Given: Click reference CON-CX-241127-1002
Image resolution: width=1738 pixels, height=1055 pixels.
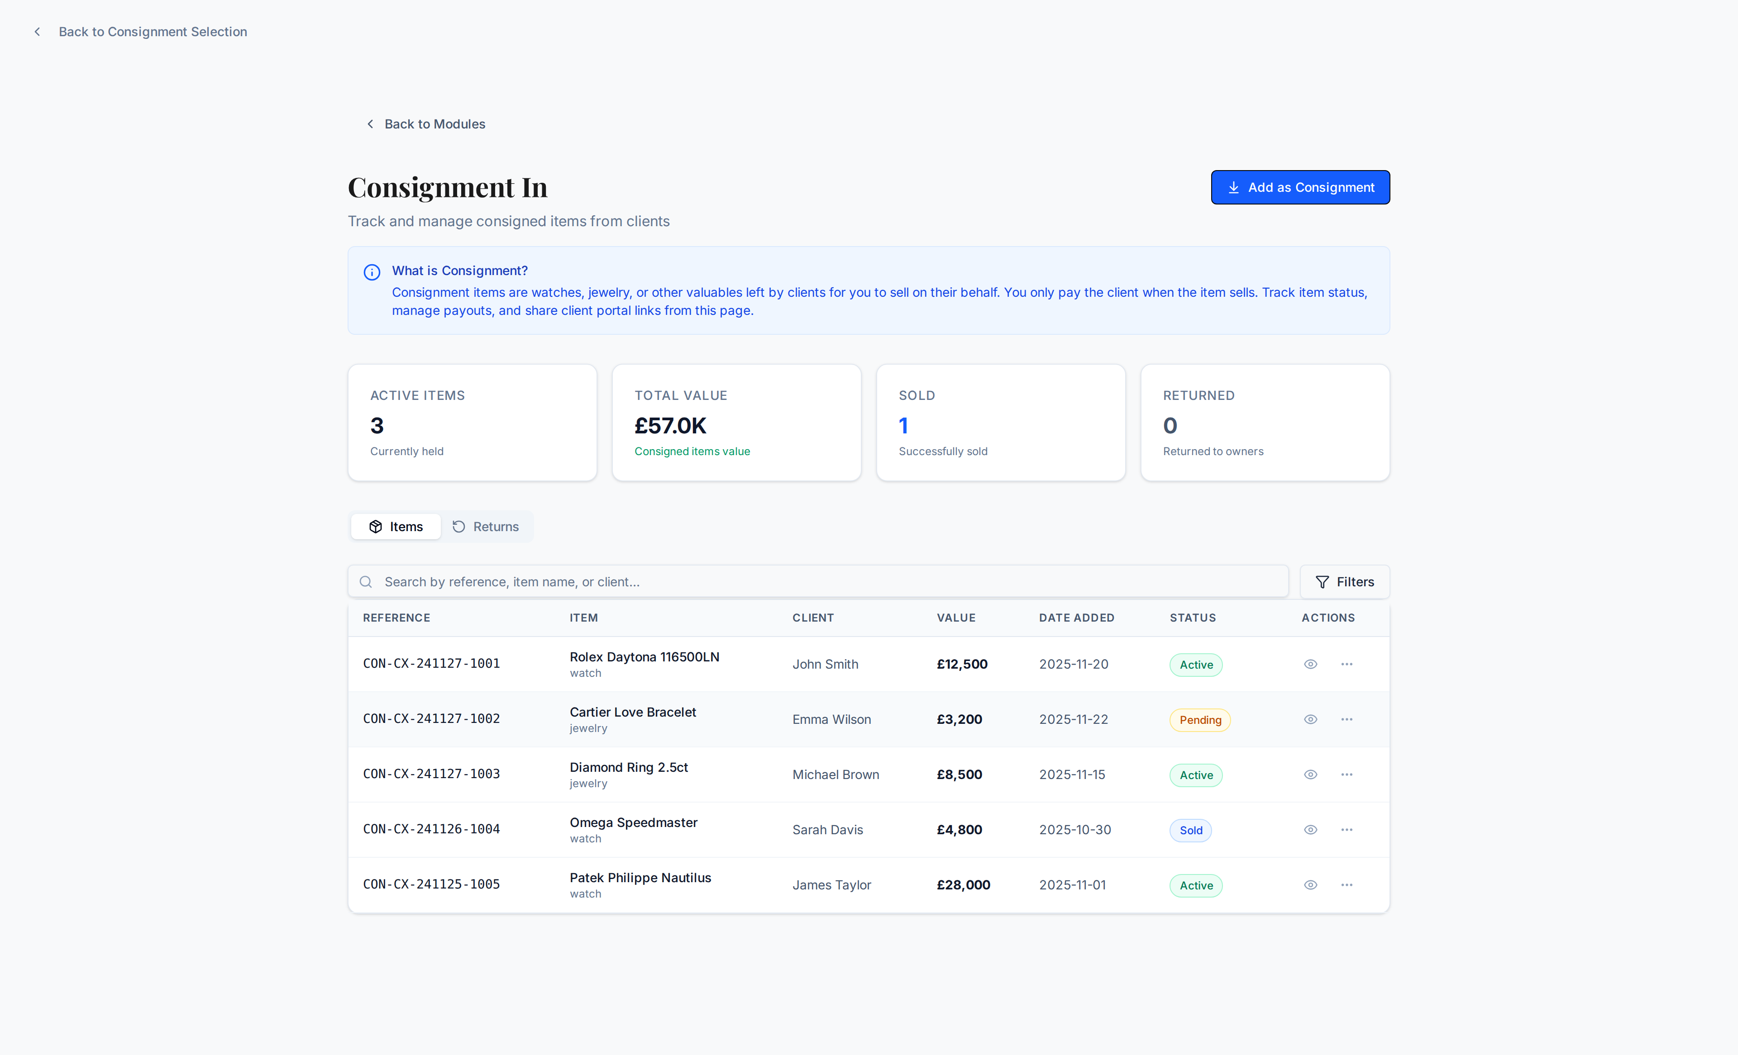Looking at the screenshot, I should (432, 718).
